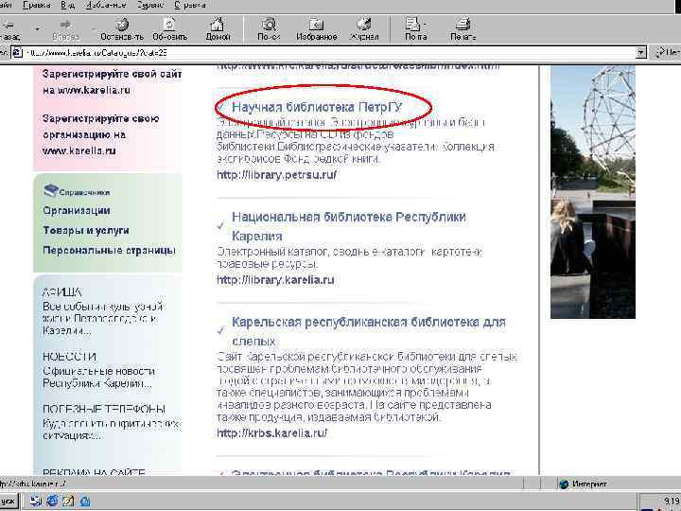Click the Вперед forward arrow button

65,28
